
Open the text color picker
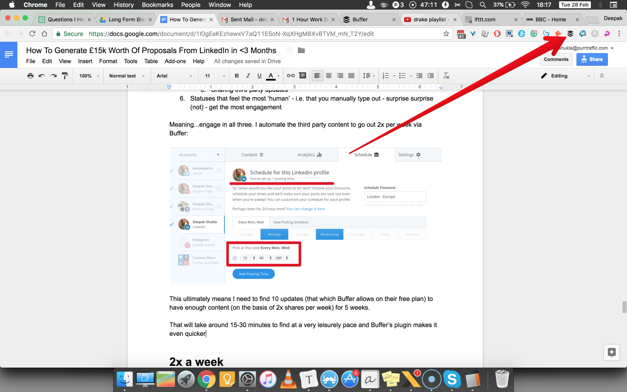(x=270, y=76)
